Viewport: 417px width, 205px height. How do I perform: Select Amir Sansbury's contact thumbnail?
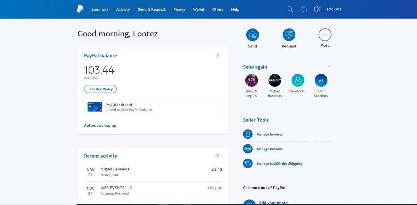tap(321, 80)
